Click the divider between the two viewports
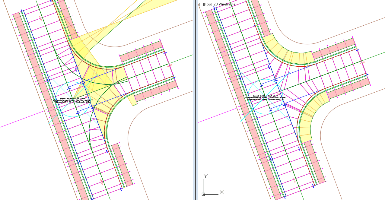The height and width of the screenshot is (200, 385). (x=196, y=100)
